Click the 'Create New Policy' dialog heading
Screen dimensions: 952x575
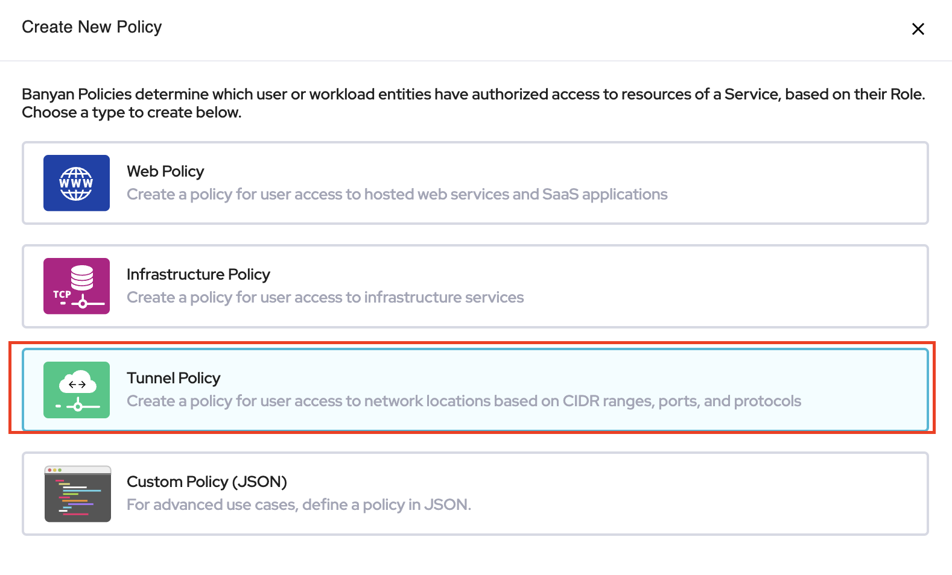click(92, 27)
